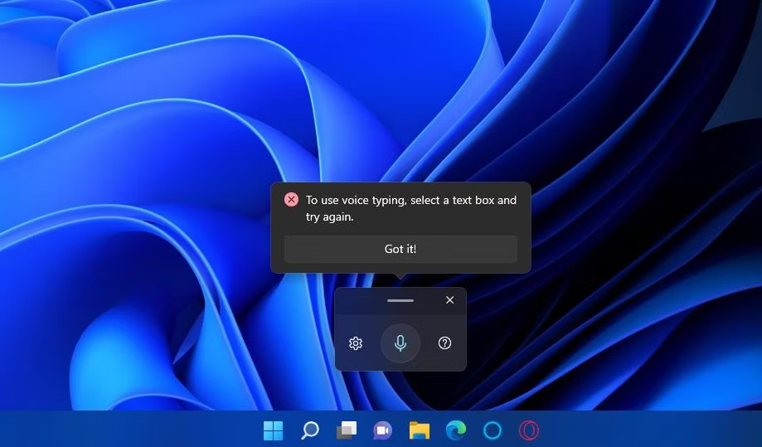Click the Got it! button

click(400, 249)
